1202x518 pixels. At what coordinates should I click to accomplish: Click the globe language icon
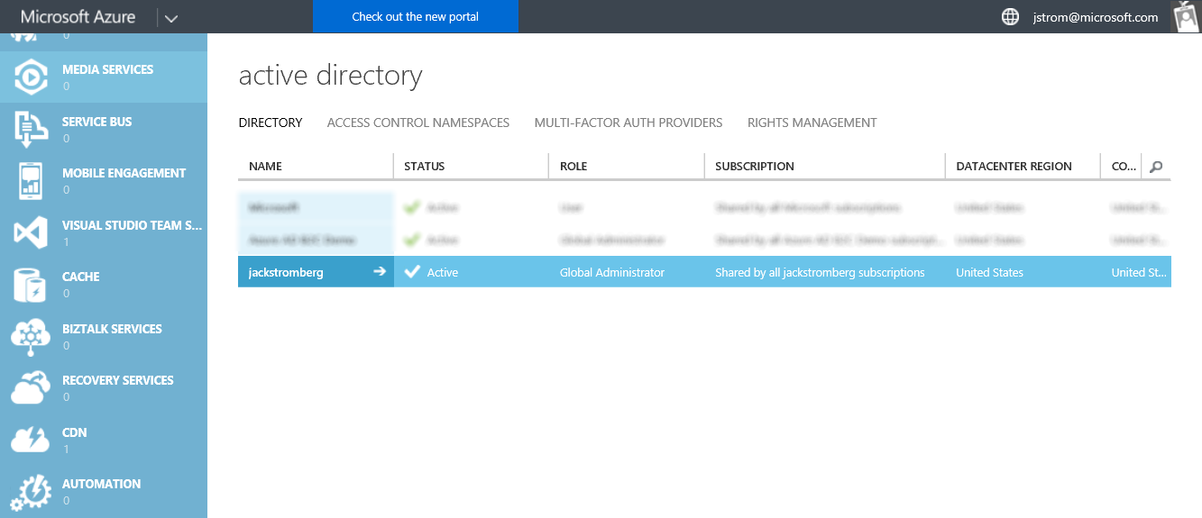(1010, 17)
